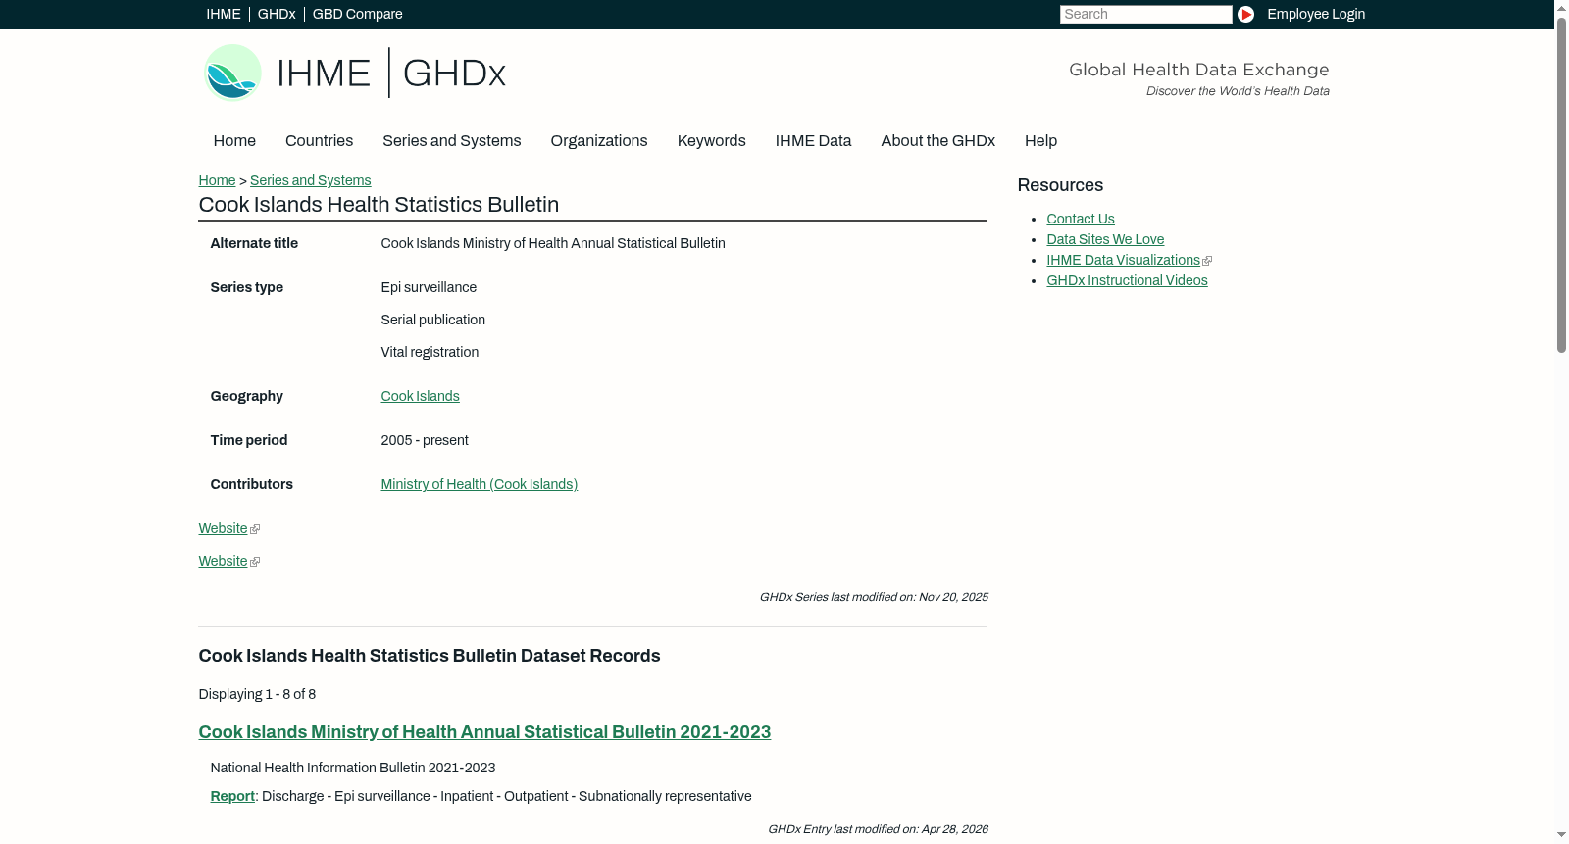Open IHME Data Visualizations link
The height and width of the screenshot is (844, 1569).
(x=1123, y=260)
